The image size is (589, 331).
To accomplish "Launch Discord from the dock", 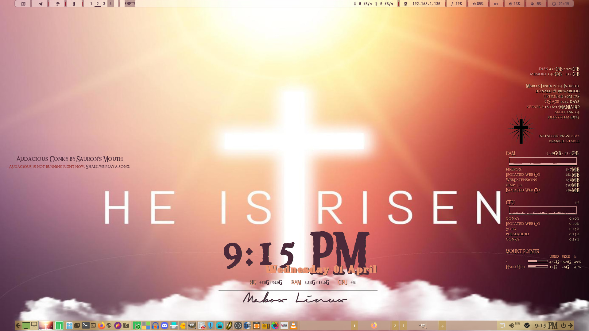I will pyautogui.click(x=165, y=325).
